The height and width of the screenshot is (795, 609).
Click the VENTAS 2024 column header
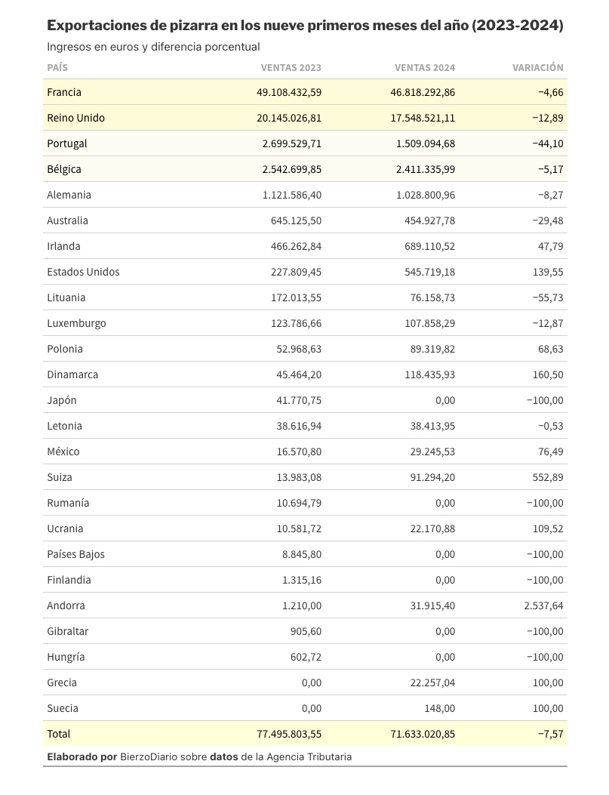[x=425, y=67]
